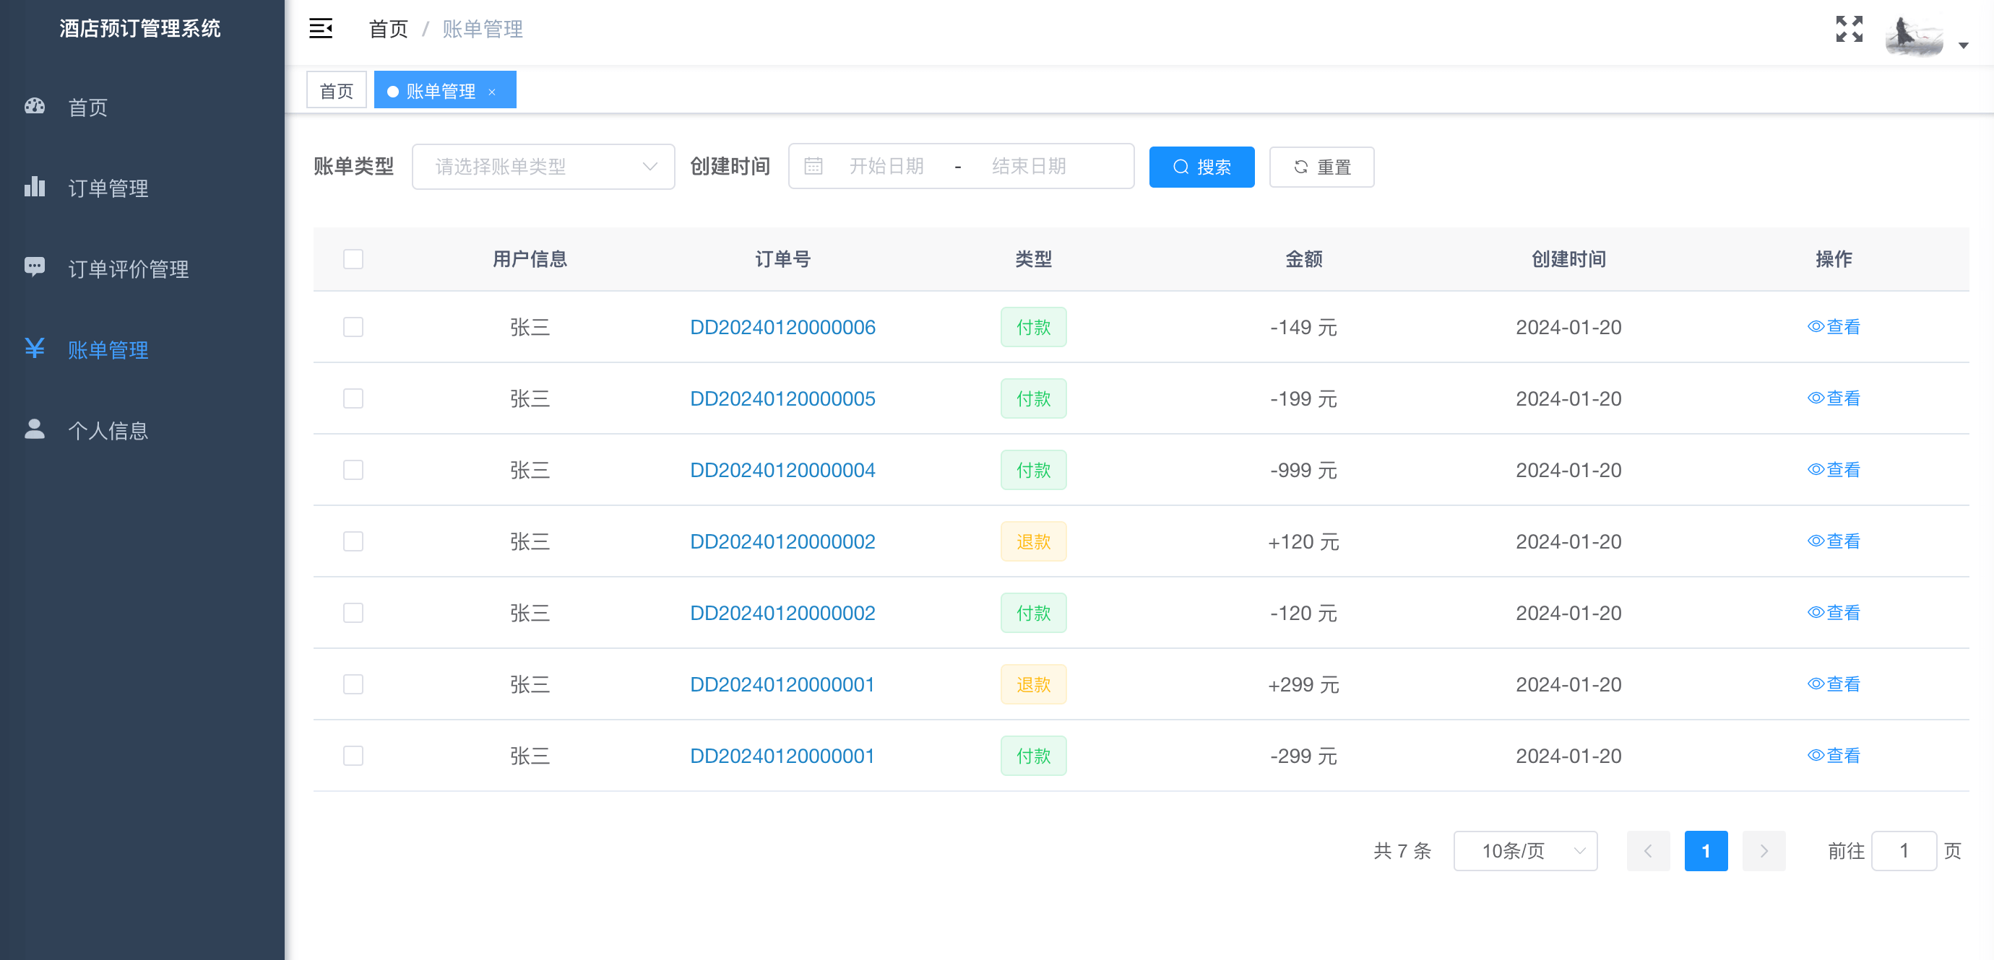
Task: Click the 个人信息 user profile icon
Action: point(35,430)
